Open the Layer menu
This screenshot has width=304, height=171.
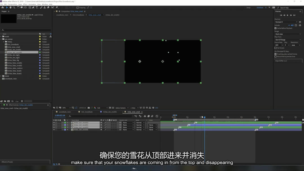pos(20,4)
